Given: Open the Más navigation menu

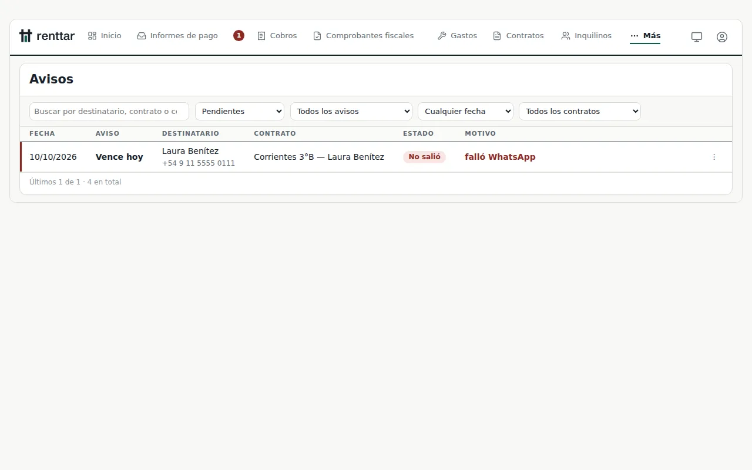Looking at the screenshot, I should pyautogui.click(x=645, y=36).
